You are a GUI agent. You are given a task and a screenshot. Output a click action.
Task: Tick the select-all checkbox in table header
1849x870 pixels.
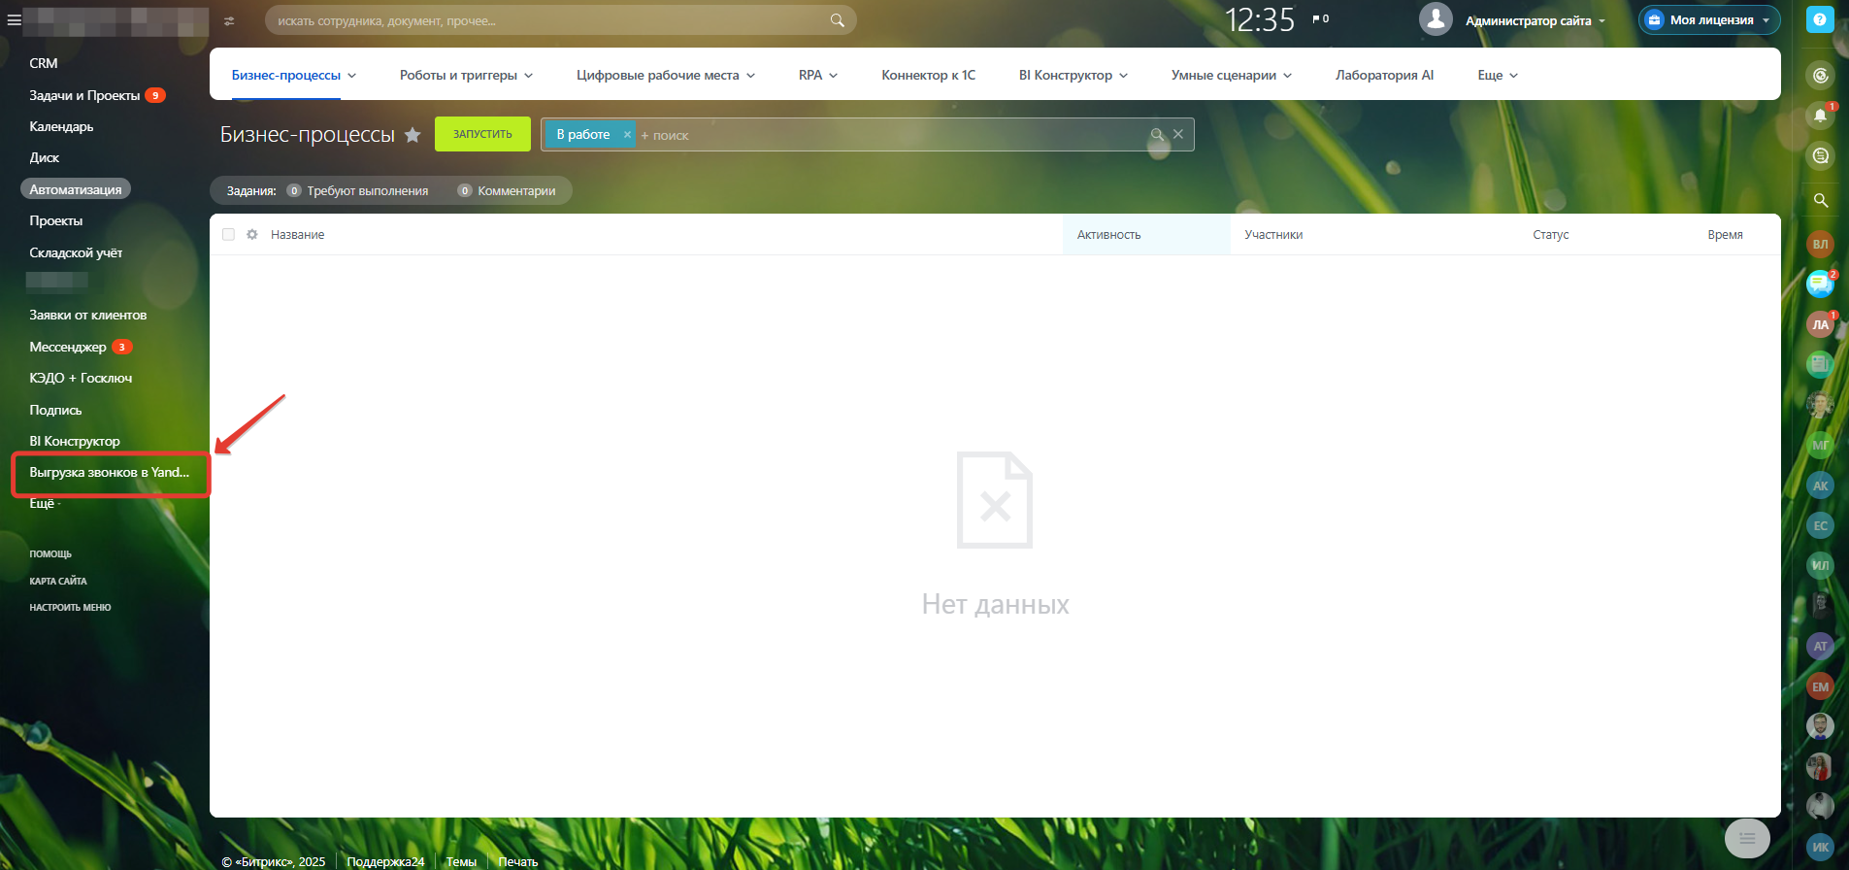(228, 234)
